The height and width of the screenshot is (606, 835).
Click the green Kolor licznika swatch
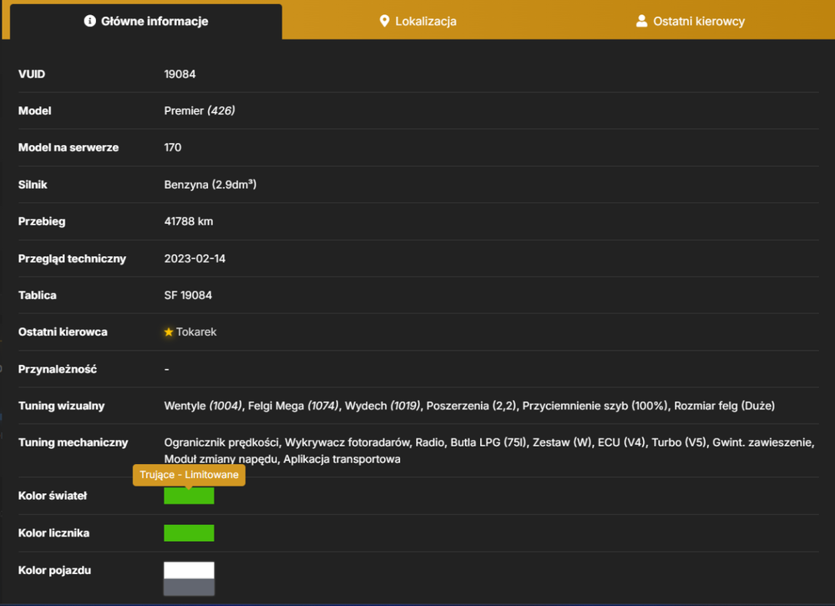189,533
